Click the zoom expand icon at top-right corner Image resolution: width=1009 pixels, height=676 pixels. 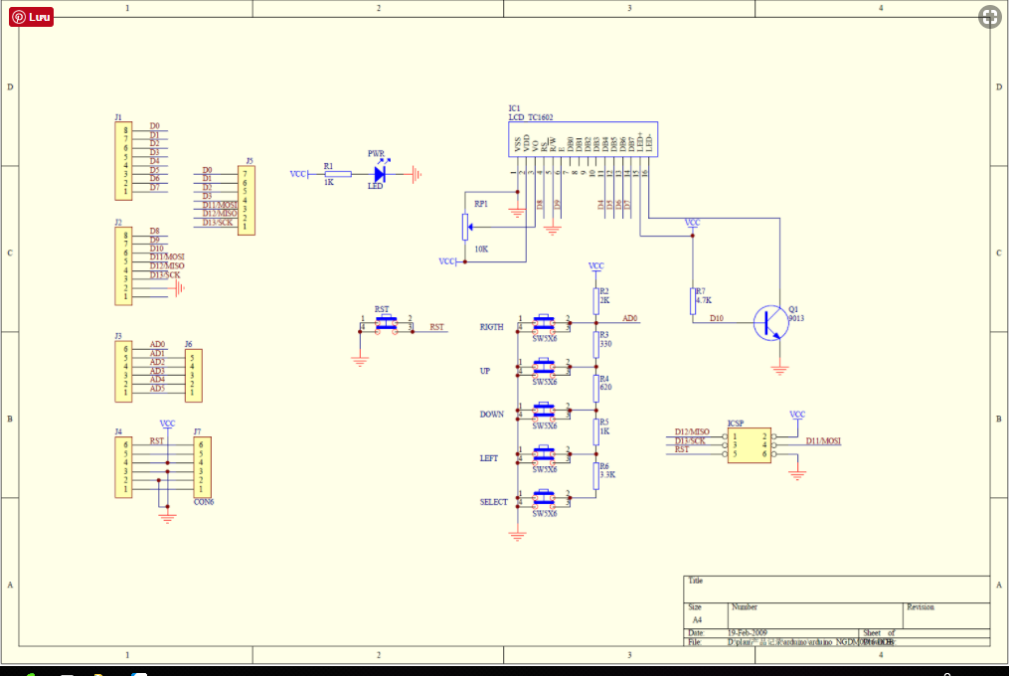(x=990, y=17)
